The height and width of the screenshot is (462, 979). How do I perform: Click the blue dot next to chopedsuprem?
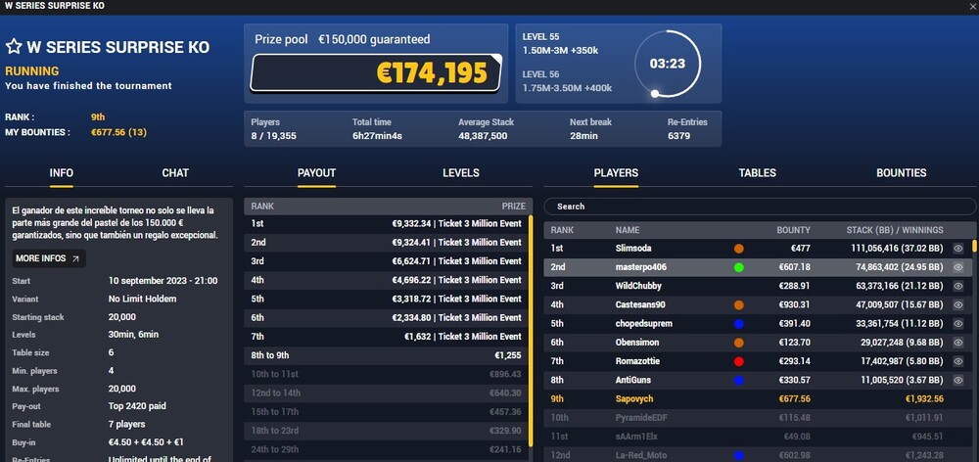[738, 323]
